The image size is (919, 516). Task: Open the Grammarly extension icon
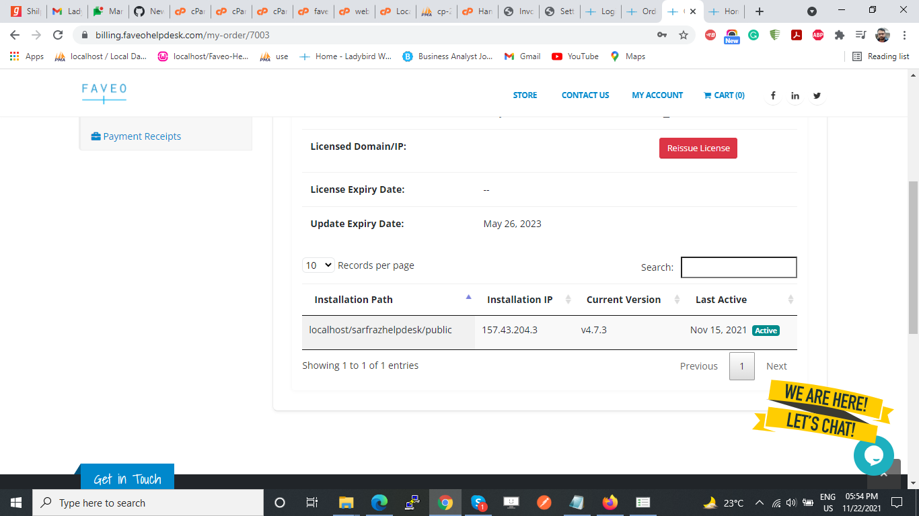click(x=753, y=35)
